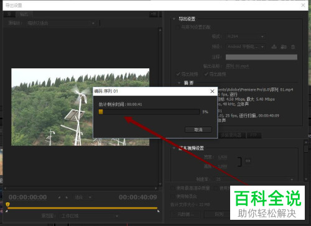Viewport: 311px width, 226px height.
Task: Open the 元数据 metadata button
Action: tap(185, 214)
